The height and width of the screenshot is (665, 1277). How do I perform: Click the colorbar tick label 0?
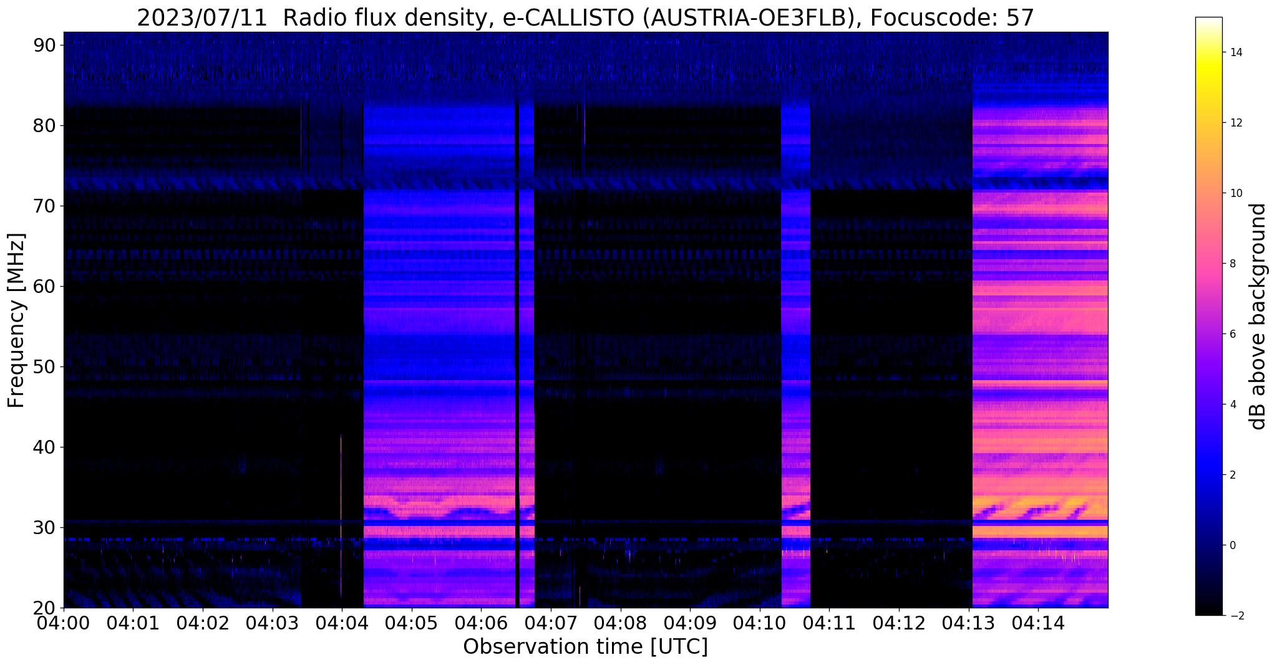coord(1232,545)
